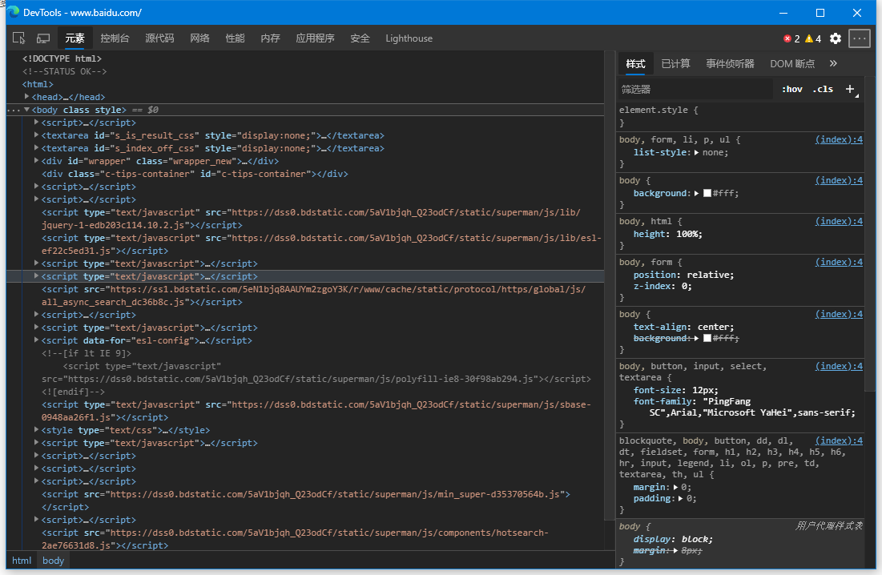Show more tabs in the styles sidebar
This screenshot has width=882, height=575.
833,63
